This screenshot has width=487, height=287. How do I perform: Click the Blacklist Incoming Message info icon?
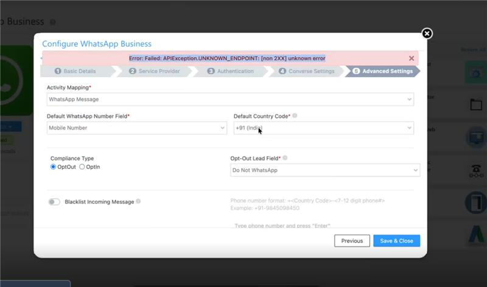(139, 201)
